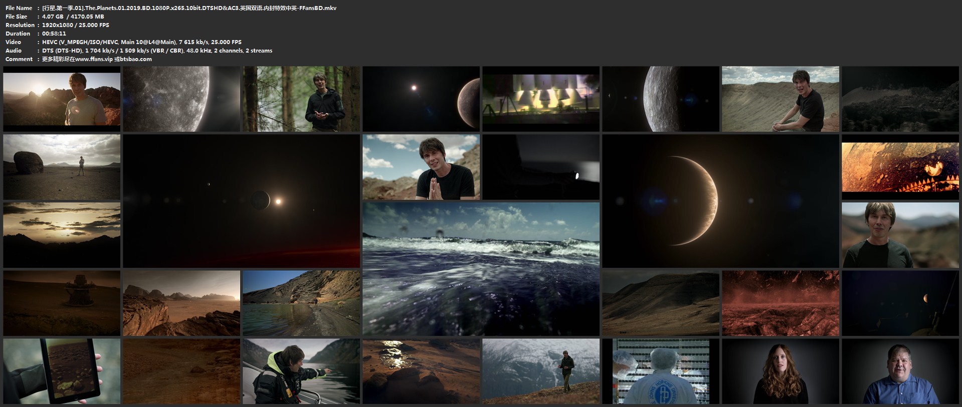Image resolution: width=962 pixels, height=407 pixels.
Task: Click man in blue shirt interview thumbnail
Action: pyautogui.click(x=900, y=371)
